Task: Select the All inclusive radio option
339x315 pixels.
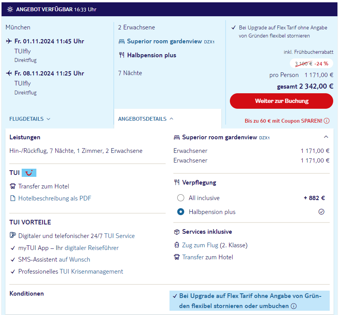Action: tap(181, 198)
